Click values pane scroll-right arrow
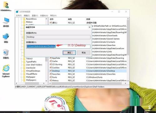This screenshot has width=156, height=113. pos(125,83)
